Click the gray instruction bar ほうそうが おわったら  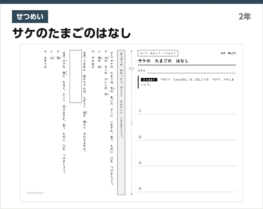click(x=121, y=122)
